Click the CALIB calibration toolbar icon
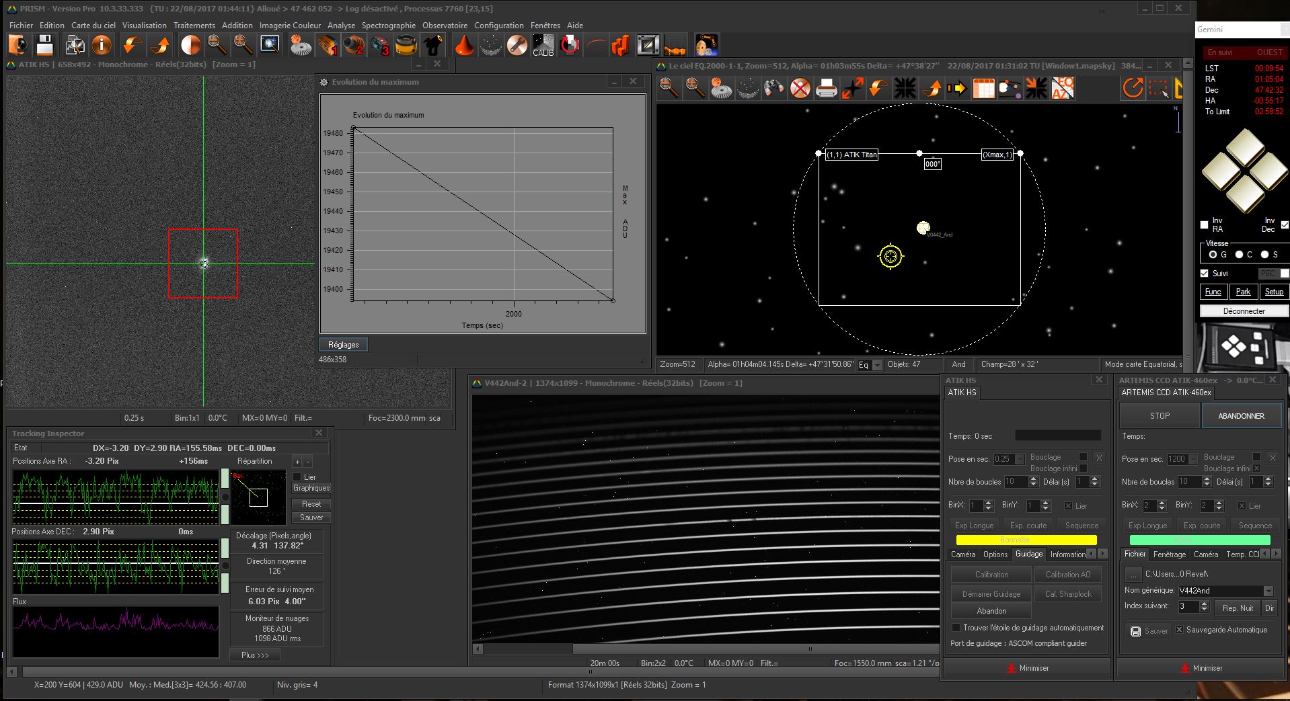 543,46
